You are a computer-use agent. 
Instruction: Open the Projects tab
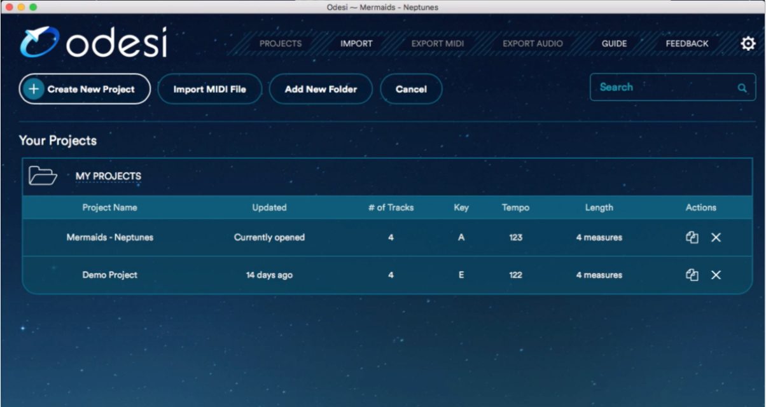coord(281,44)
